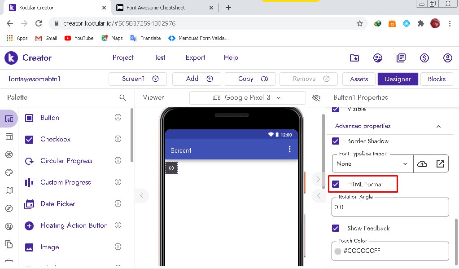Click the browser reload button
This screenshot has width=459, height=269.
[39, 23]
